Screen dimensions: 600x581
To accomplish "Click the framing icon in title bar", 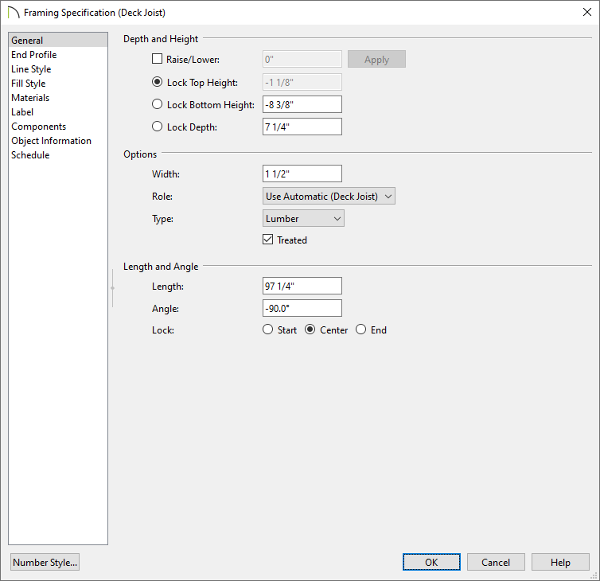I will [14, 13].
